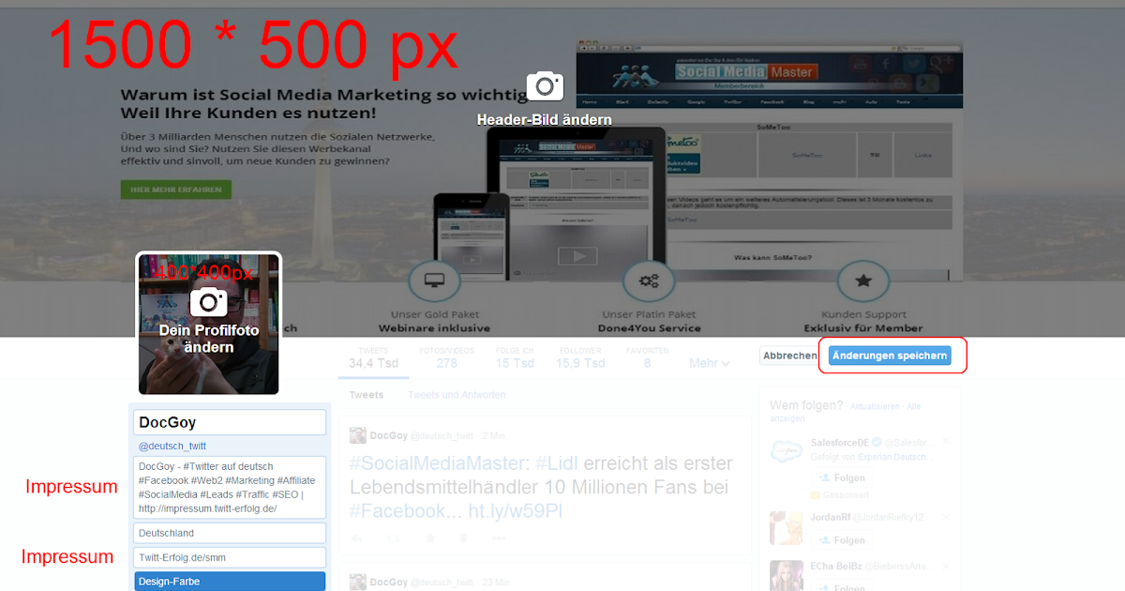Click the 23 Min. tweet timestamp
Screen dimensions: 1125x591
(496, 583)
